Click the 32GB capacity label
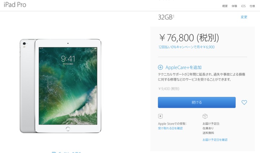 pos(166,17)
